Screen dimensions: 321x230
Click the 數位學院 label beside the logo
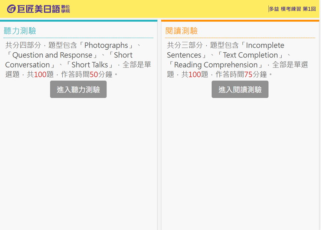(65, 9)
